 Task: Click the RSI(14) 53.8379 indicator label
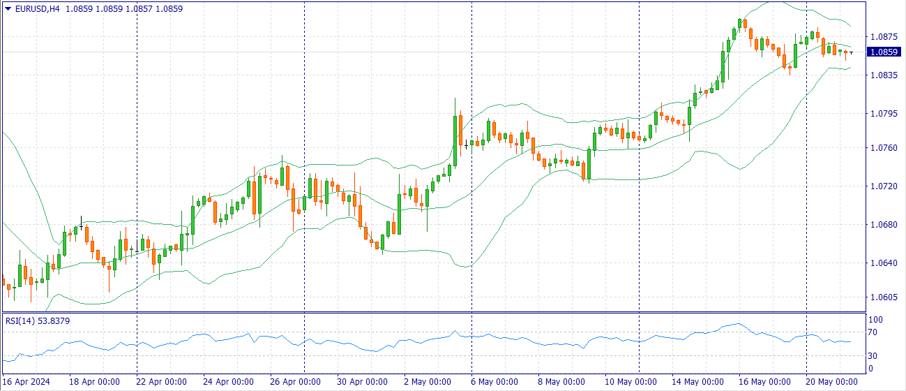point(38,320)
